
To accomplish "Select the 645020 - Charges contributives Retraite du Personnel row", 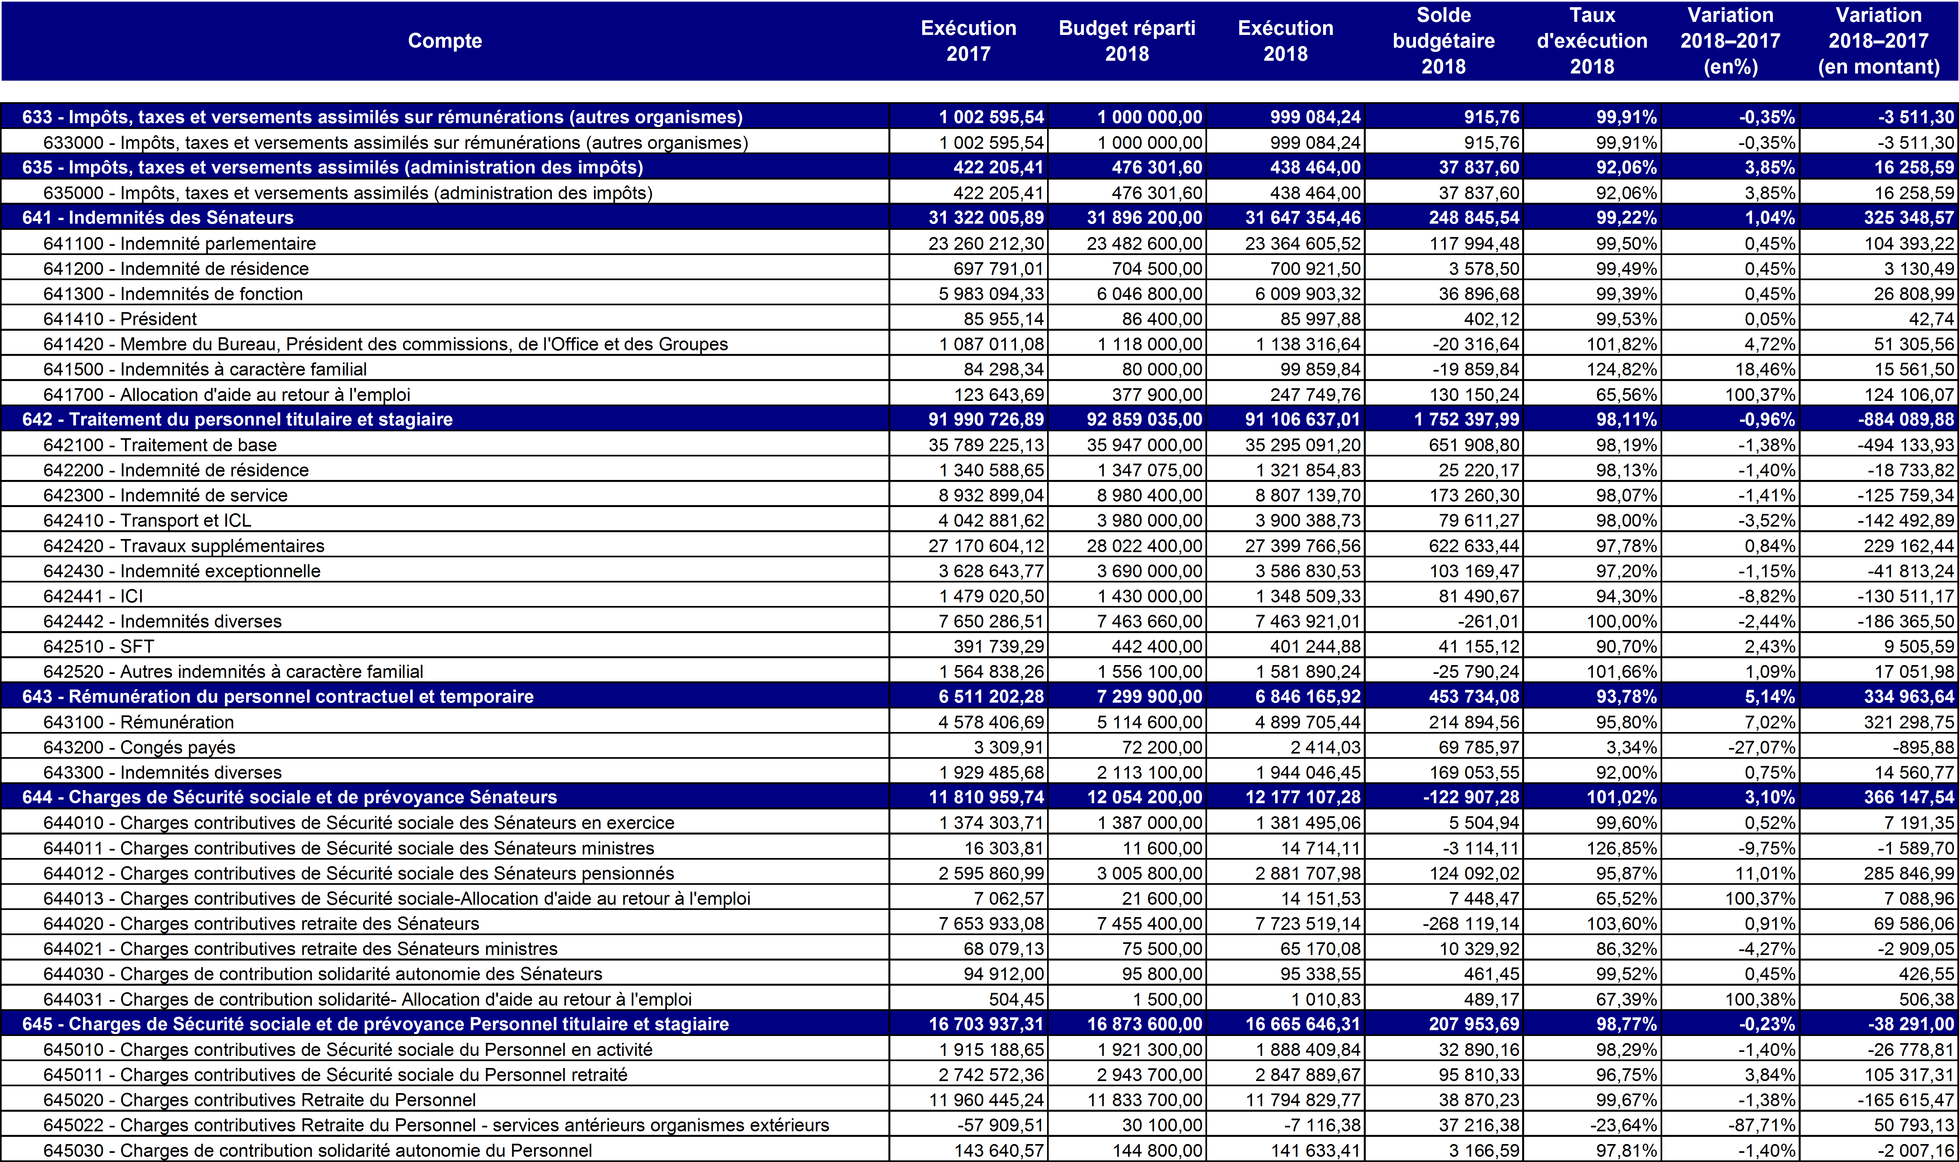I will coord(260,1099).
